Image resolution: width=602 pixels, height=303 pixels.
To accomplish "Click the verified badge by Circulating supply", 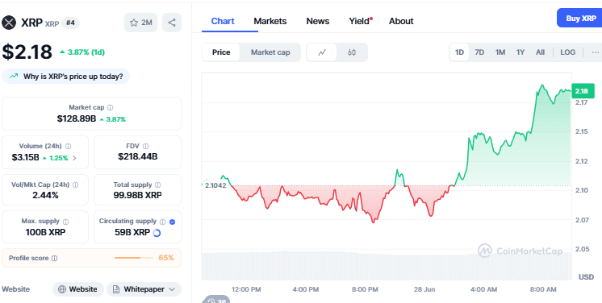I will [x=173, y=222].
